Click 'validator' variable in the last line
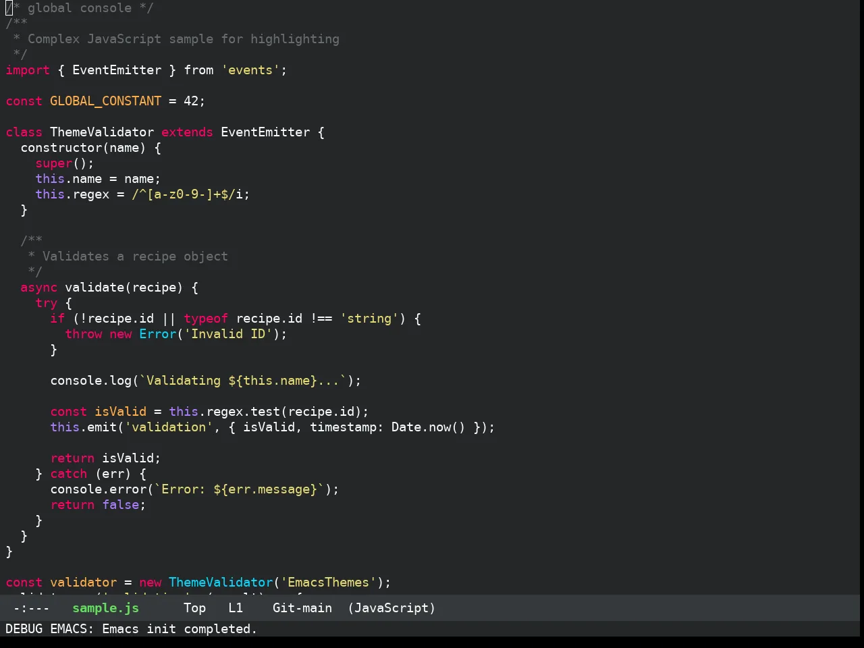This screenshot has height=648, width=864. click(83, 583)
